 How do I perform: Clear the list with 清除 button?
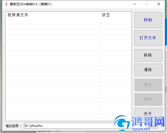click(x=148, y=70)
